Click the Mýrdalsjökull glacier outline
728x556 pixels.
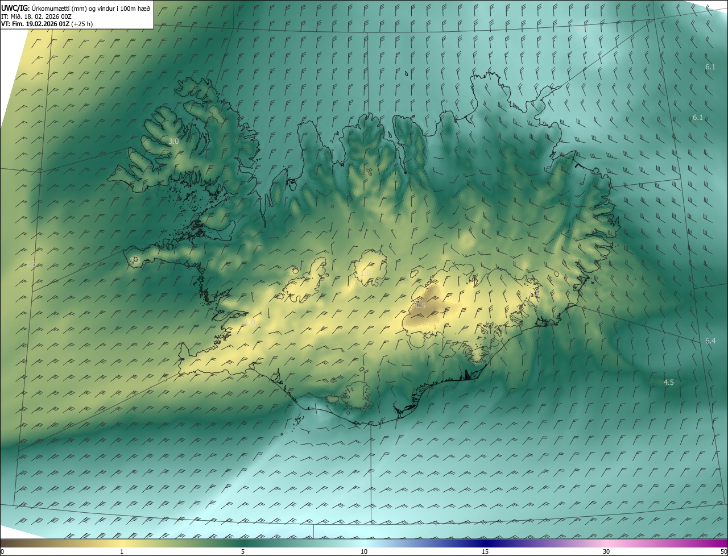tap(357, 395)
